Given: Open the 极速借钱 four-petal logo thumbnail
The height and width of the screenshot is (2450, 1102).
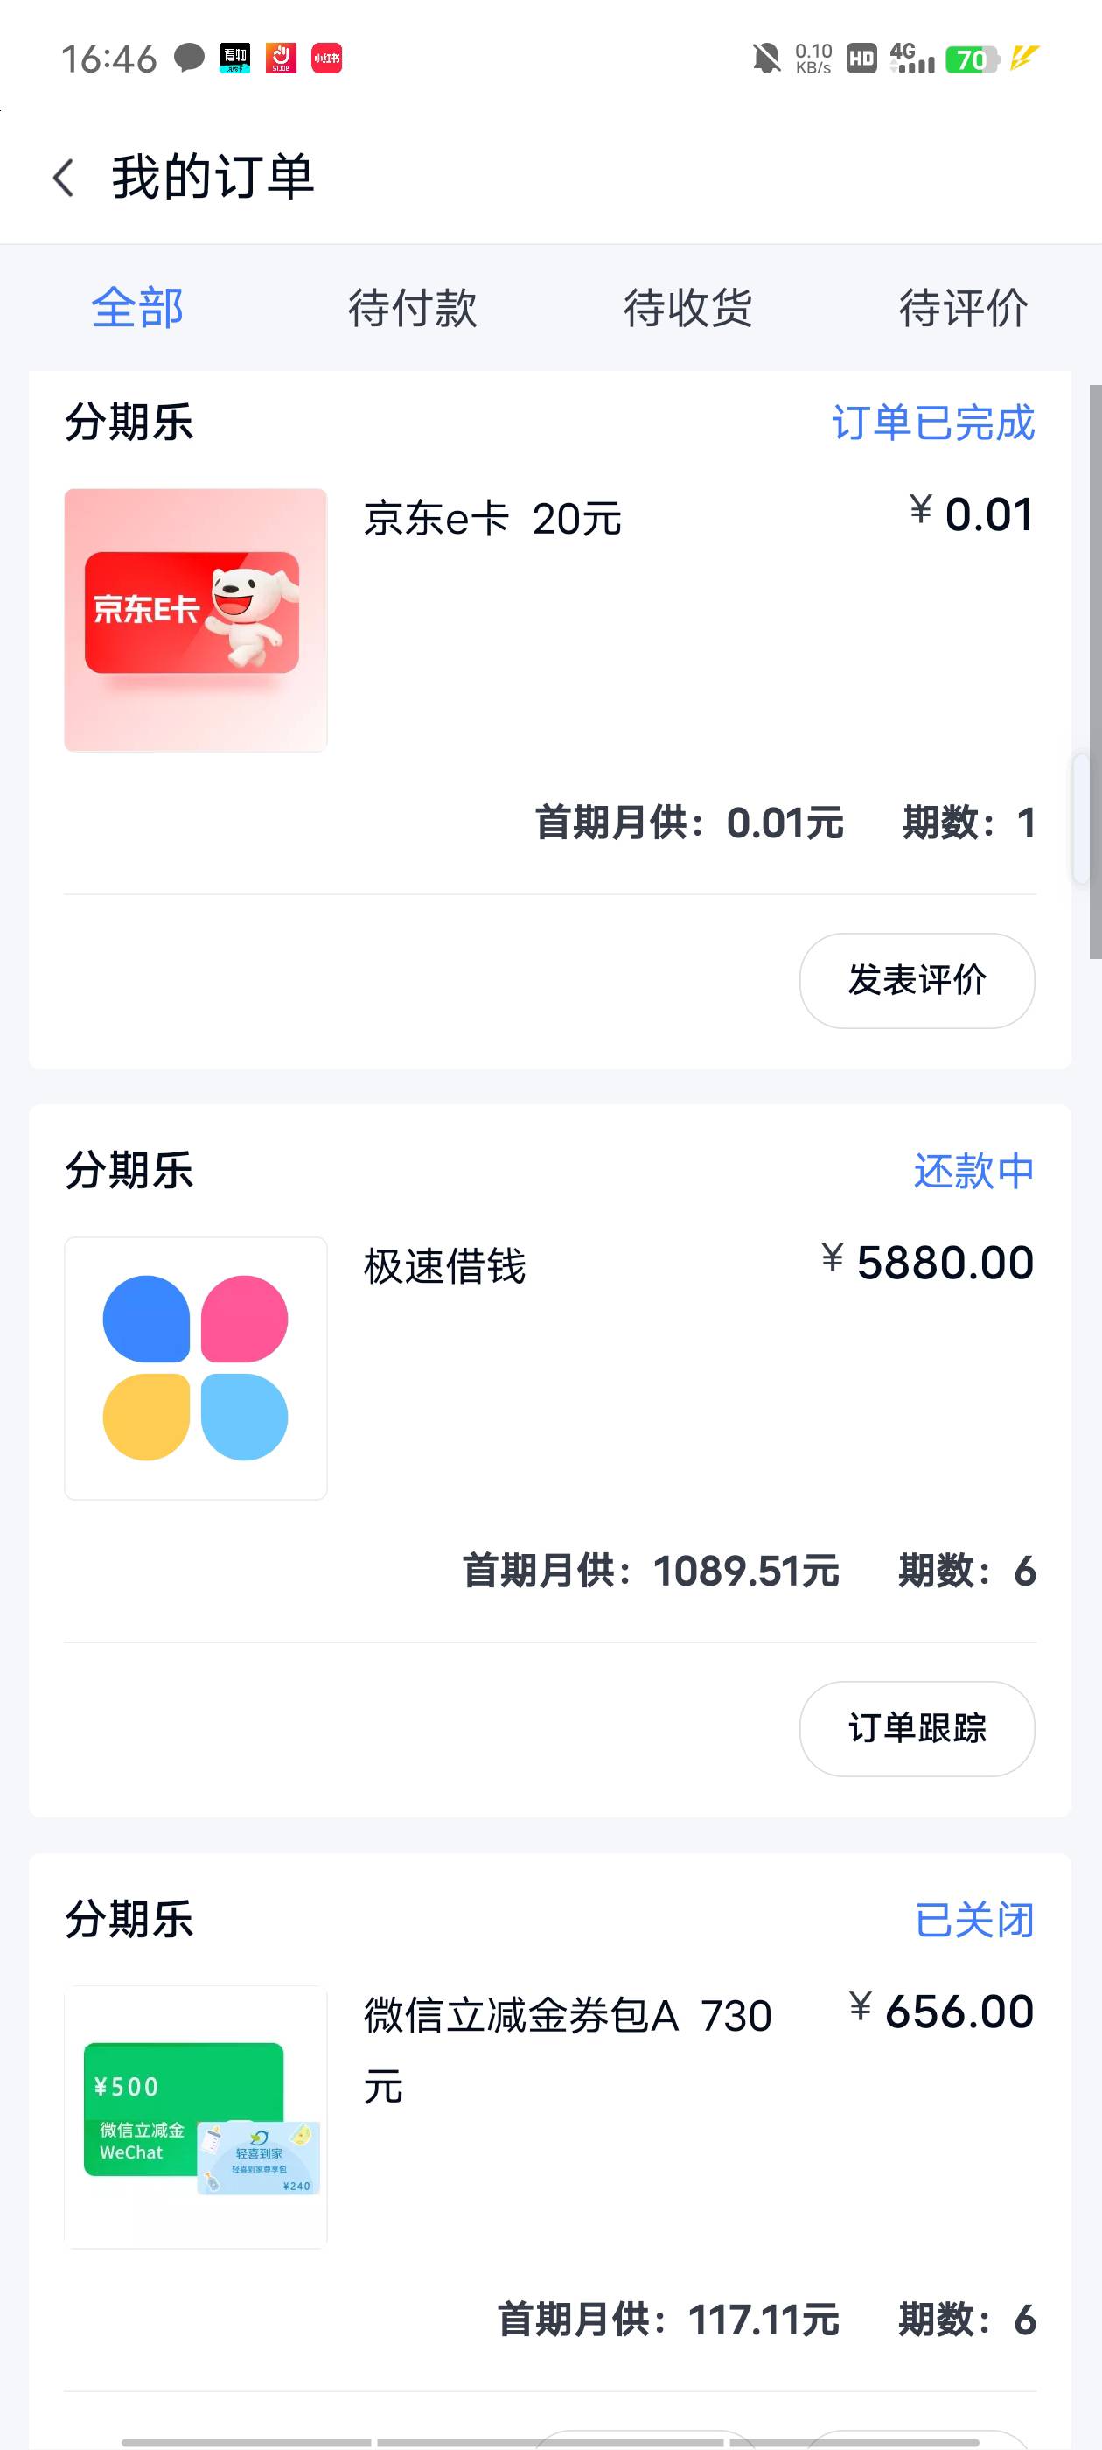Looking at the screenshot, I should point(196,1368).
